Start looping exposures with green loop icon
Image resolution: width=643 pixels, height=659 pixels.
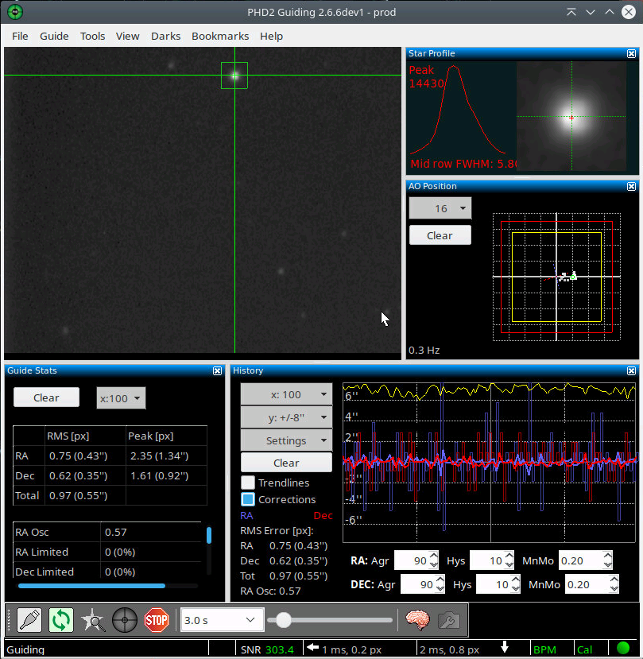point(61,620)
